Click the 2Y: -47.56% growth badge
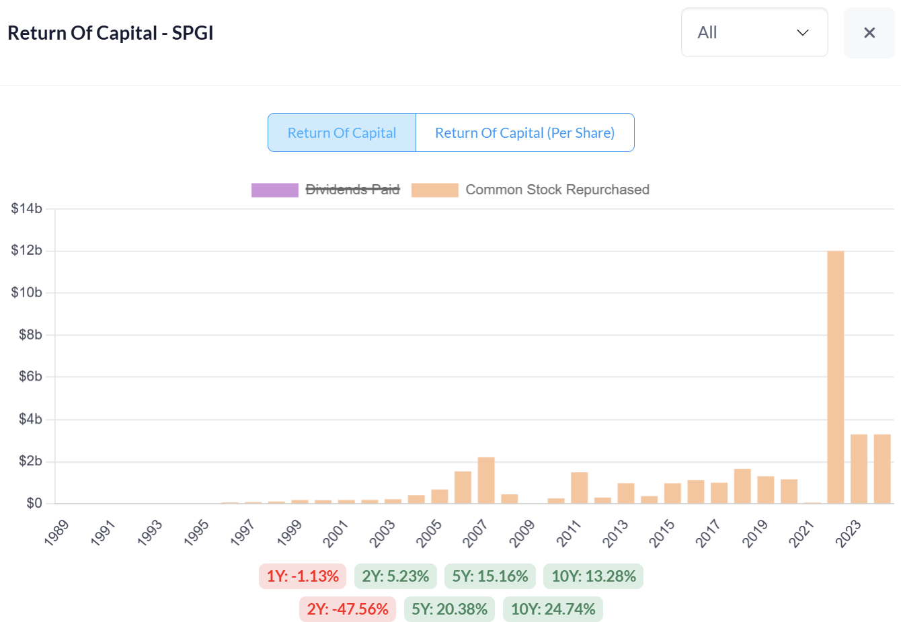 pyautogui.click(x=348, y=609)
